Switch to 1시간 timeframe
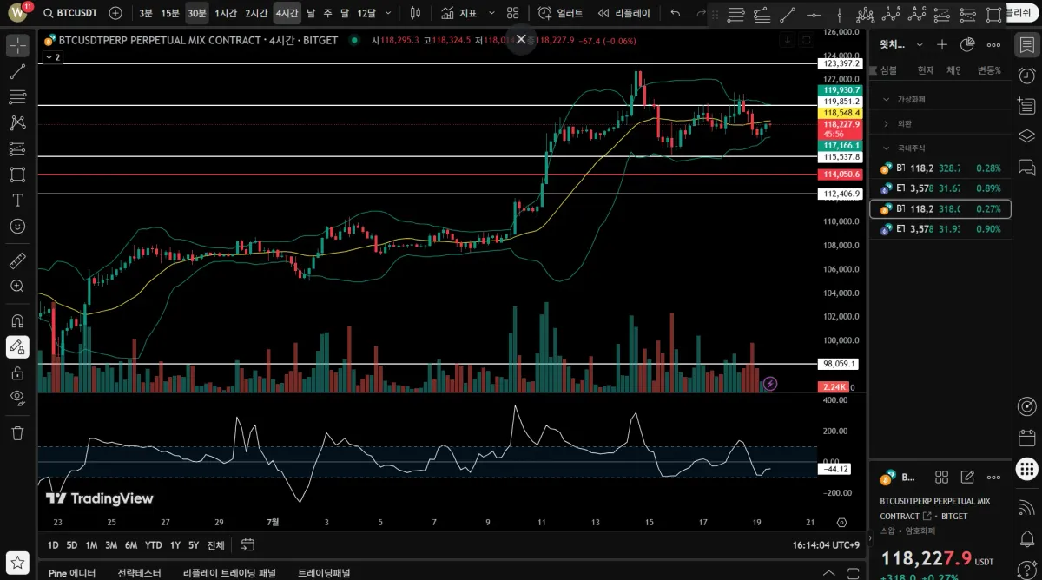1042x580 pixels. click(226, 13)
